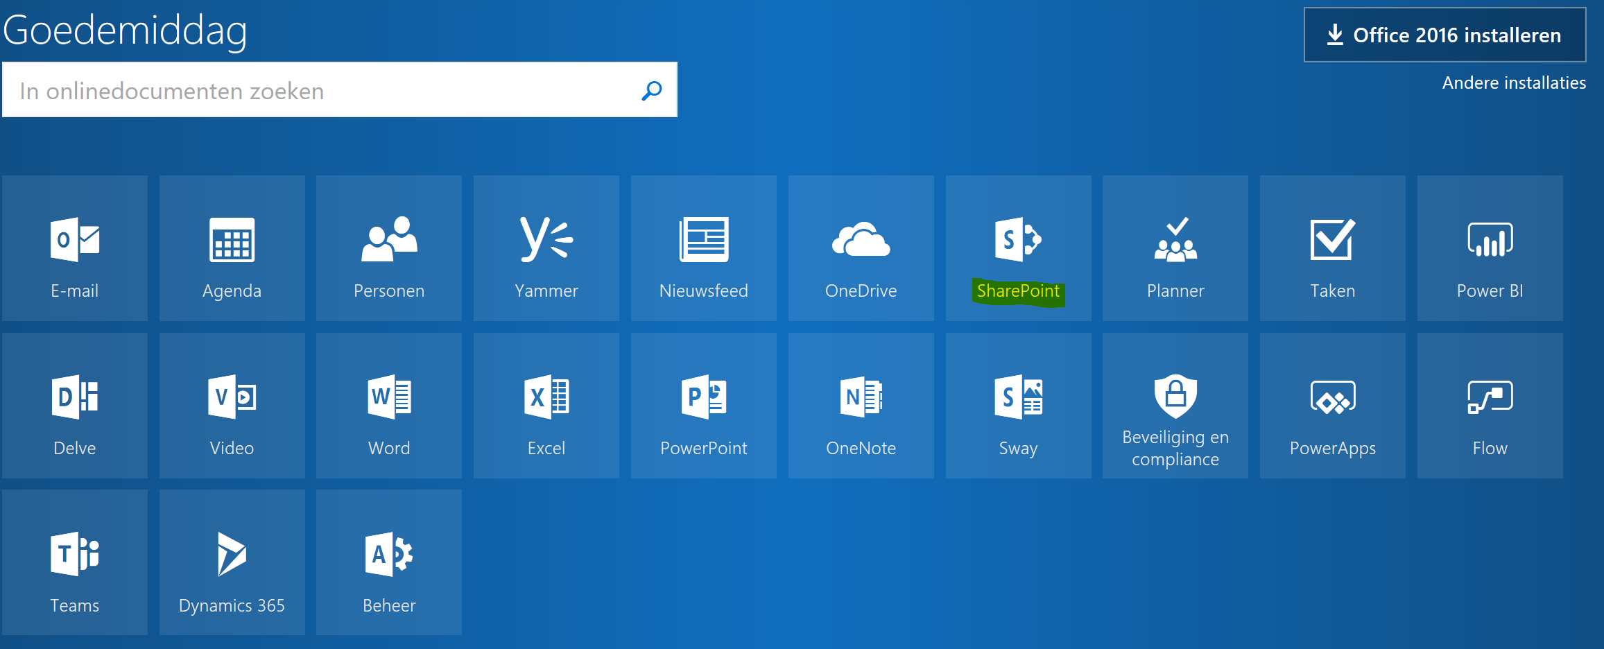Image resolution: width=1604 pixels, height=649 pixels.
Task: Open the Planner tile
Action: pyautogui.click(x=1175, y=248)
